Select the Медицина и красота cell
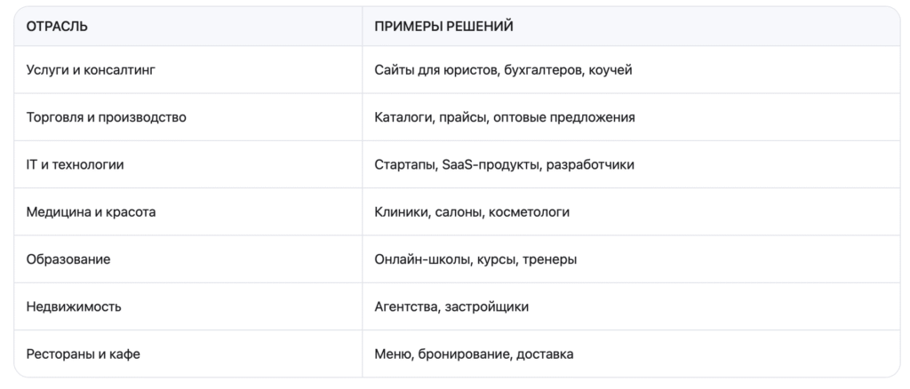 pyautogui.click(x=92, y=212)
